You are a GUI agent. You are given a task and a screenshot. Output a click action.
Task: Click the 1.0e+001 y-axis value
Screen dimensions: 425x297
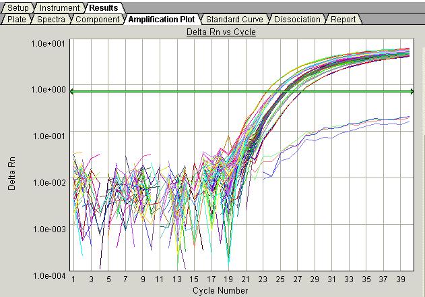tap(48, 43)
